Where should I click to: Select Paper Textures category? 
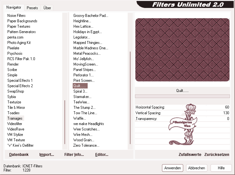(x=19, y=26)
